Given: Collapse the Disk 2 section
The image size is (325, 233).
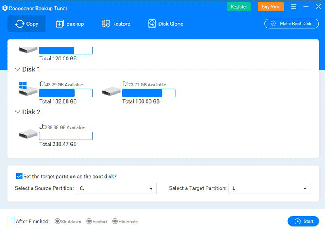Looking at the screenshot, I should (x=17, y=112).
